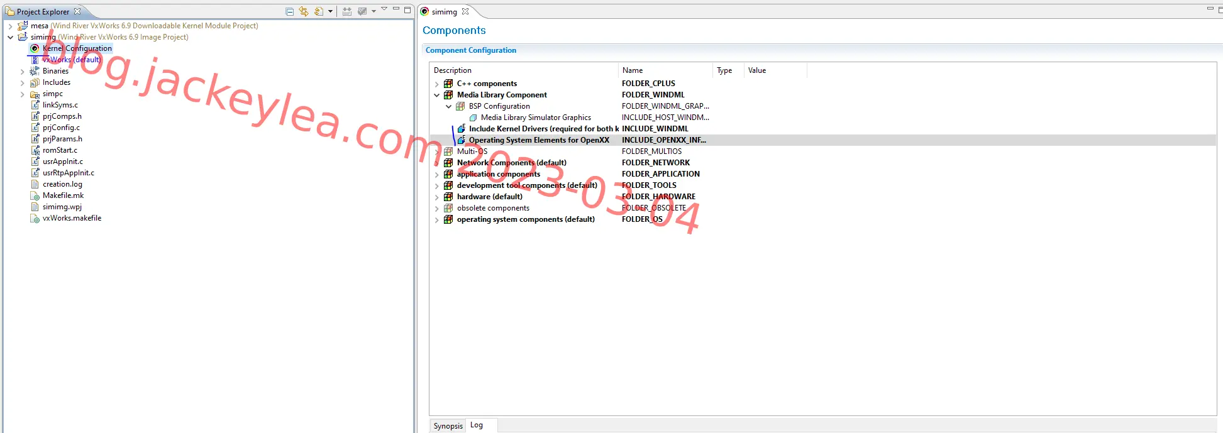The image size is (1223, 433).
Task: Select vxWorks.makefile file
Action: (x=72, y=218)
